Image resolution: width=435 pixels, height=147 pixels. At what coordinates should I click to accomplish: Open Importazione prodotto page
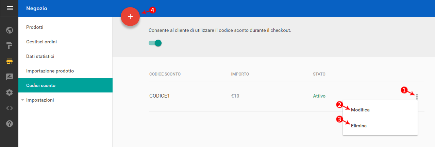pyautogui.click(x=50, y=71)
